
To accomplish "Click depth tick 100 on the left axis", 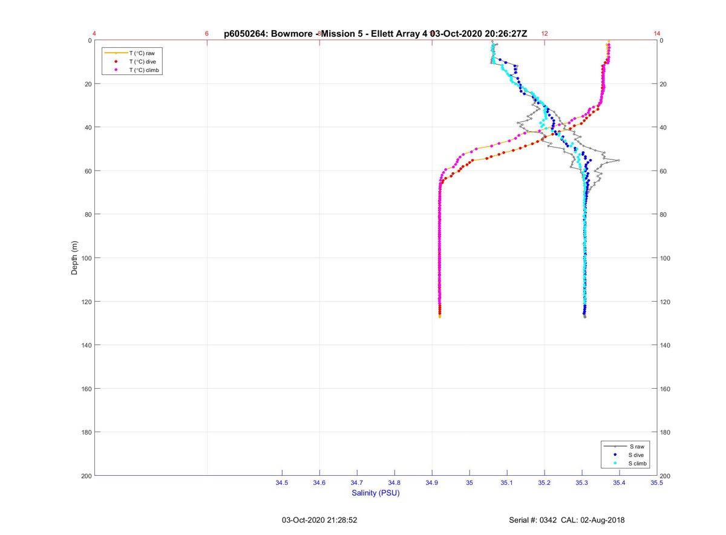I will (86, 258).
